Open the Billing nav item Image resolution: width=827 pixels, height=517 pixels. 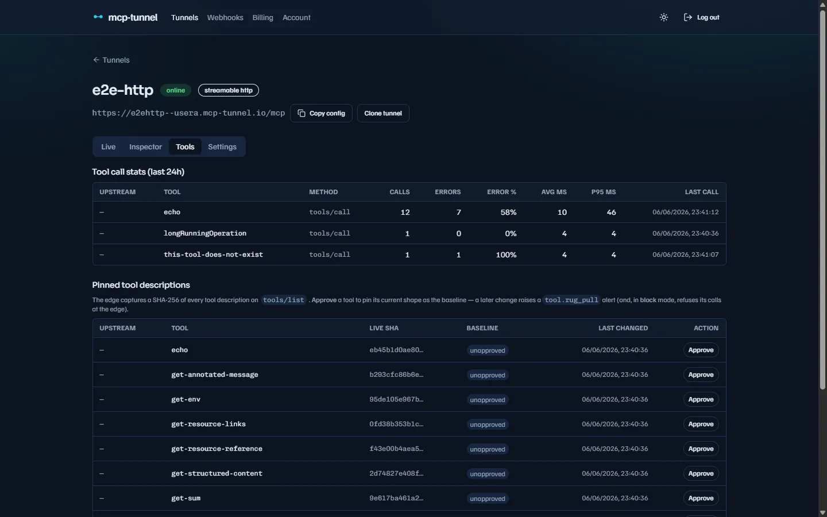(262, 17)
